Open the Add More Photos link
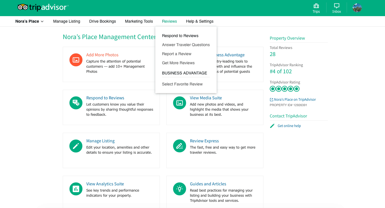This screenshot has width=385, height=208. (102, 55)
